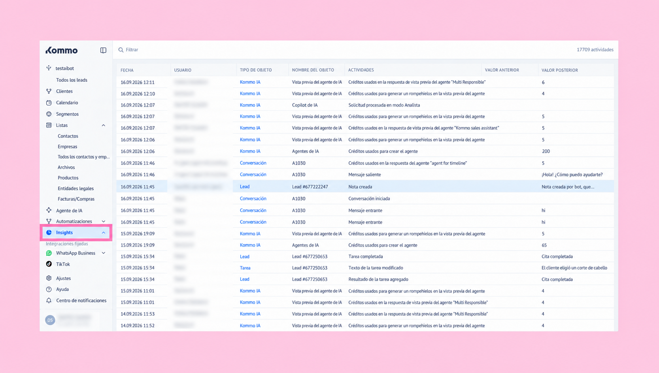Collapse the sidebar panel icon
This screenshot has width=659, height=373.
pyautogui.click(x=103, y=50)
